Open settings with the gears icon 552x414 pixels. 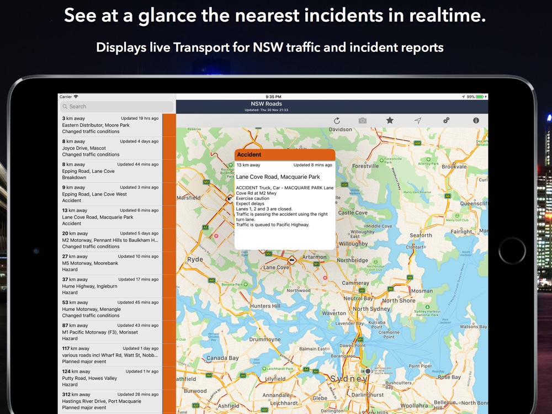(x=446, y=120)
